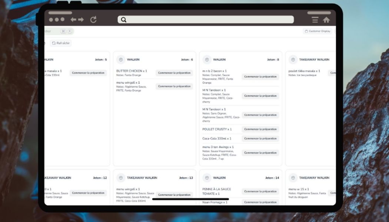Start preparation for PENNE À LA SAUCE TOMATE

tap(260, 191)
